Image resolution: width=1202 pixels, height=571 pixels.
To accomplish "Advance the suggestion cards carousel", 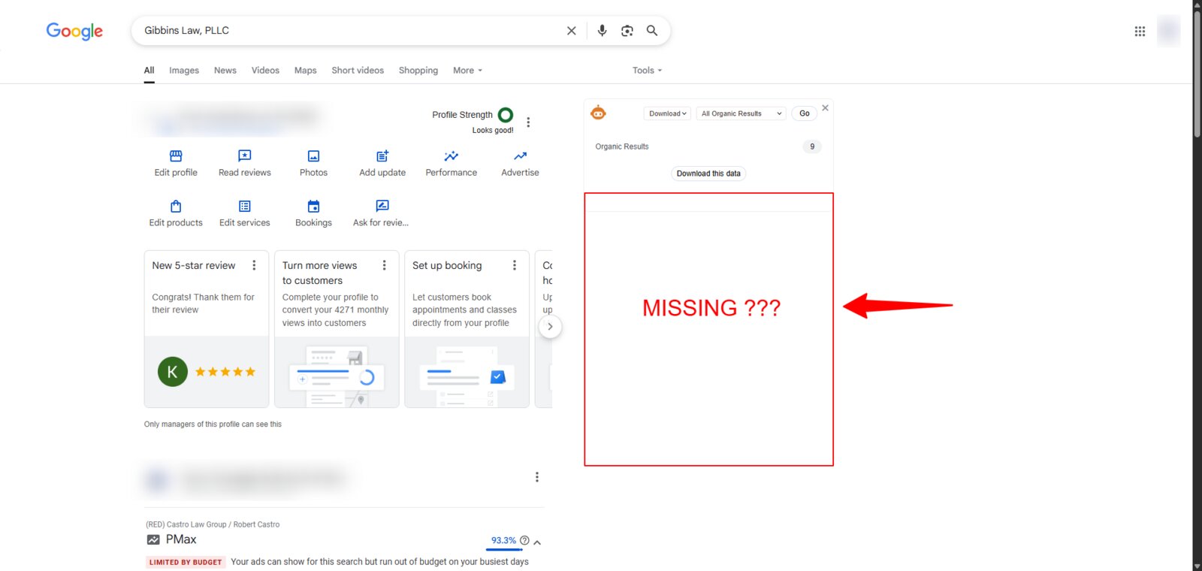I will click(550, 326).
